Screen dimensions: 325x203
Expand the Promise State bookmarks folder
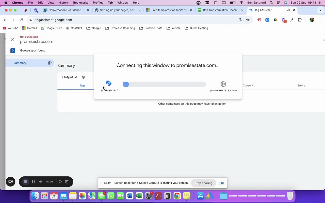pos(151,28)
